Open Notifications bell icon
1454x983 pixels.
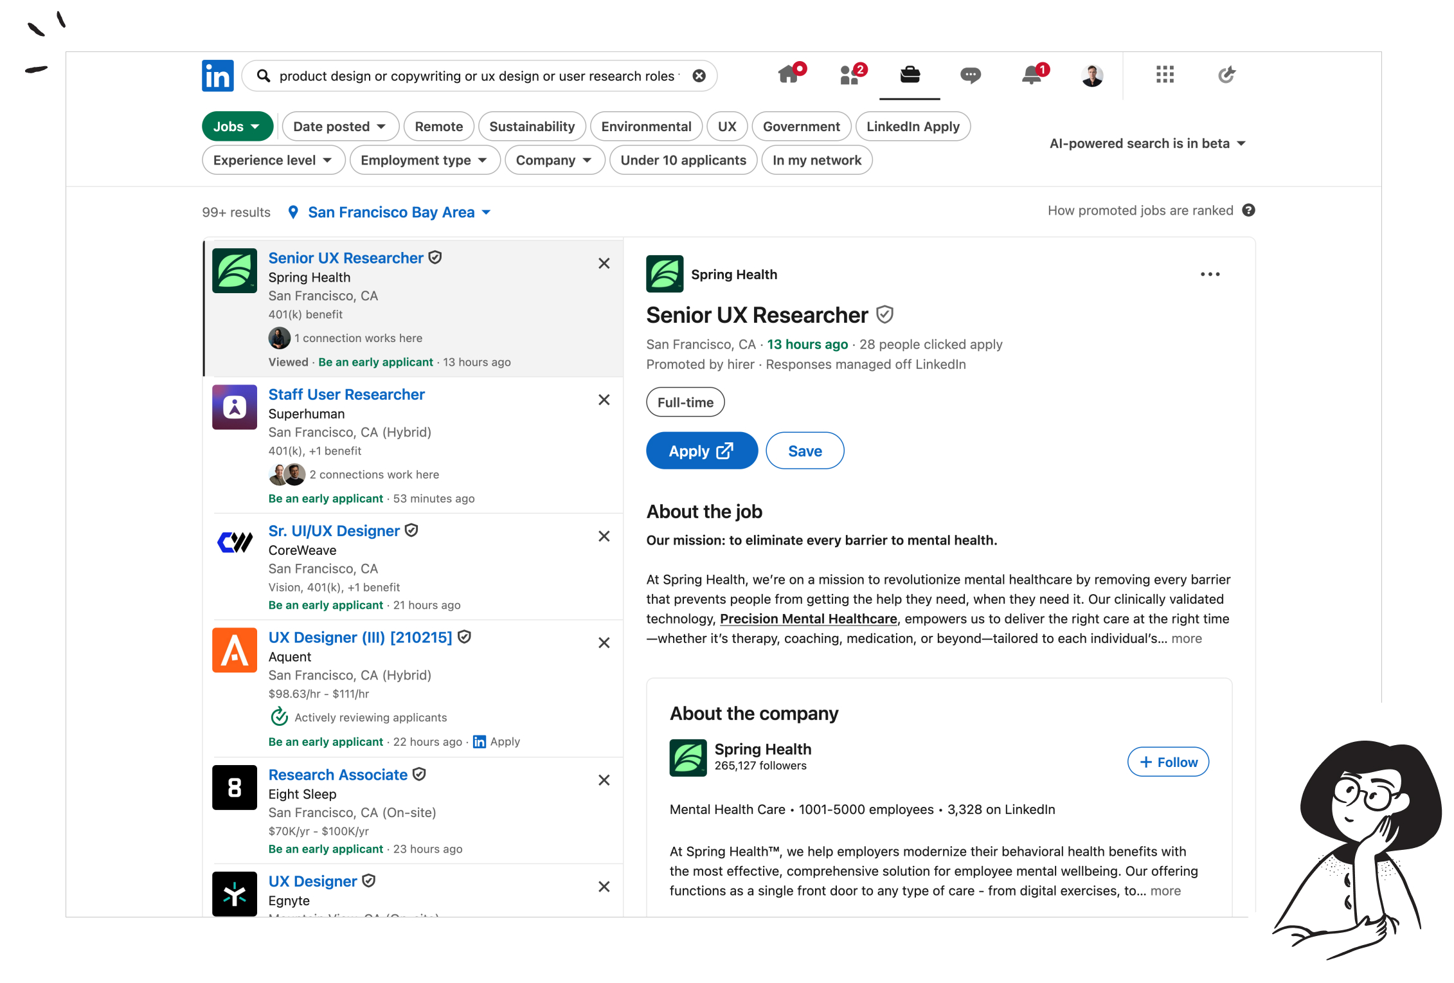coord(1031,75)
